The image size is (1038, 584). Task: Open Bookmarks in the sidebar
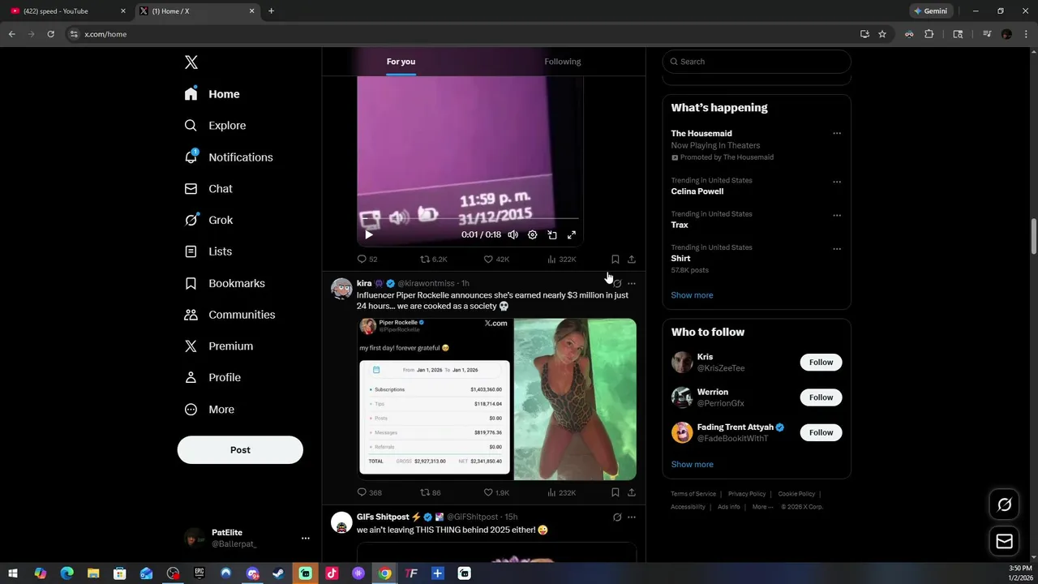tap(225, 283)
